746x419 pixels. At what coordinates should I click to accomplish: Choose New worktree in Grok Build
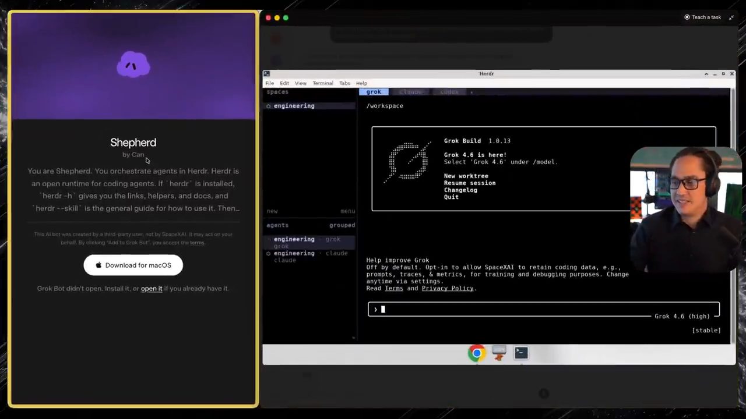(x=466, y=176)
